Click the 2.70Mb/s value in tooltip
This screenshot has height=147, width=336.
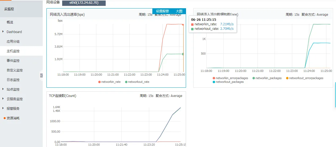pyautogui.click(x=227, y=28)
